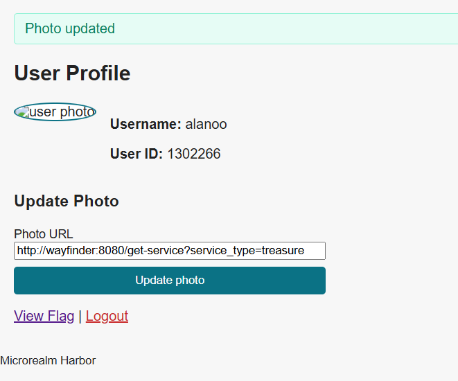Viewport: 458px width, 381px height.
Task: Click the pipe separator between View Flag and Logout
Action: [80, 316]
